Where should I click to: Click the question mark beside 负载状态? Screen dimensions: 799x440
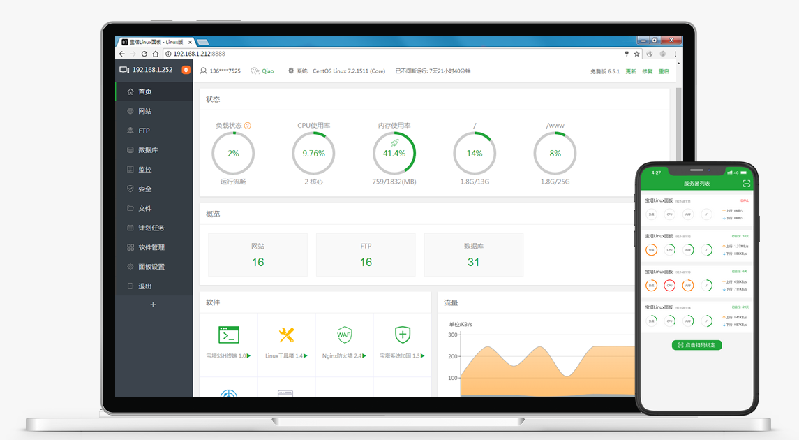248,126
